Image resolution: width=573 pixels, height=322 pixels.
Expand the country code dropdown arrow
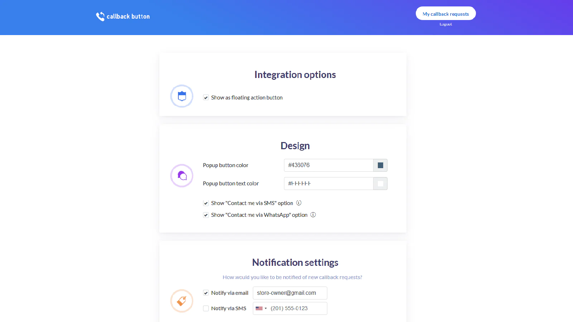pos(266,308)
